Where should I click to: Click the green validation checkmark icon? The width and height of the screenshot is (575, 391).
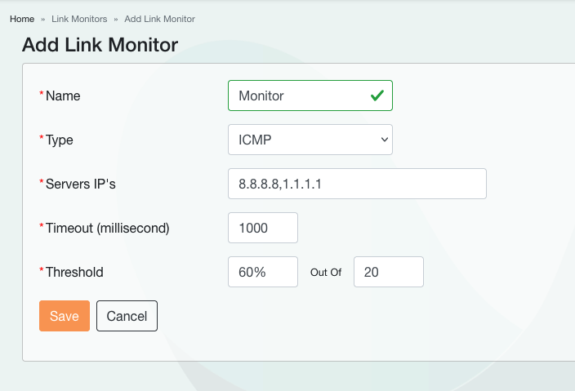click(377, 96)
